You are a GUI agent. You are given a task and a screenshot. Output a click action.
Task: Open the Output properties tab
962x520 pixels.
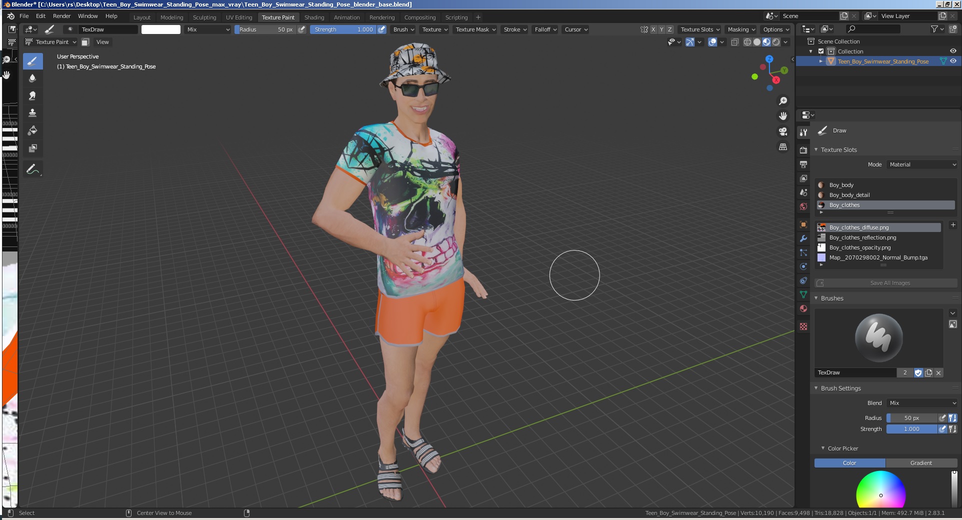[x=803, y=164]
